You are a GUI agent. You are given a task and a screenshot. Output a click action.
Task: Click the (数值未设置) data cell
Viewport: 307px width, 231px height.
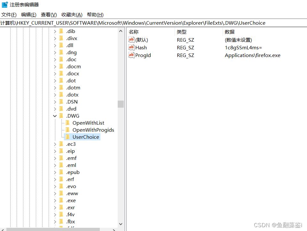click(x=238, y=40)
